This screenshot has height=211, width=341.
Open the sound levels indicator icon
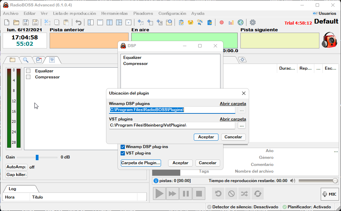[231, 23]
